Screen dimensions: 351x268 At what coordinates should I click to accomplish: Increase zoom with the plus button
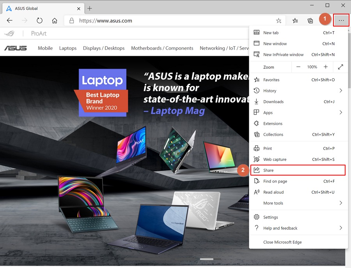pos(326,67)
